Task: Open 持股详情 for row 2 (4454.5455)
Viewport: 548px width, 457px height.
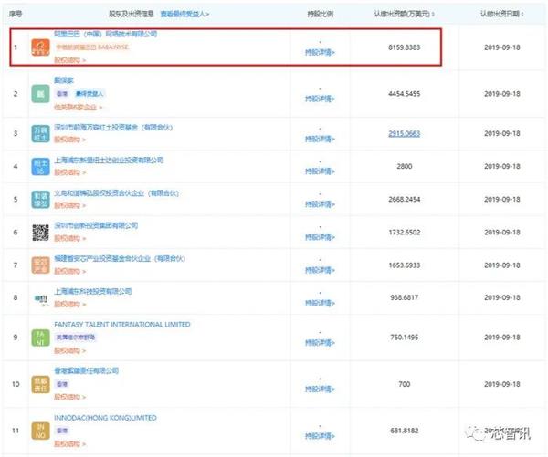Action: coord(321,99)
